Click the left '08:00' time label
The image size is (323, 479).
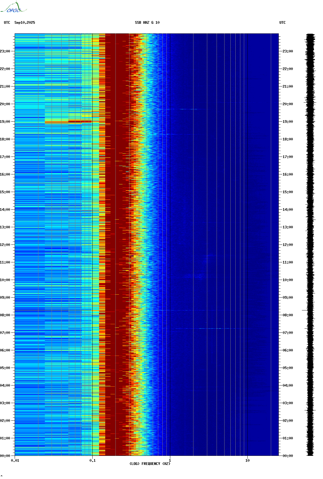click(x=5, y=315)
